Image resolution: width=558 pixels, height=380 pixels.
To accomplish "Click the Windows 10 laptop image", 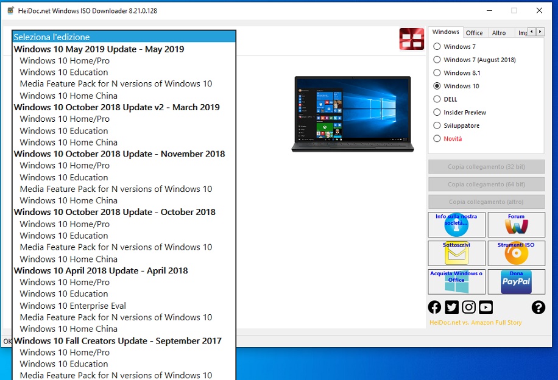I will click(353, 114).
